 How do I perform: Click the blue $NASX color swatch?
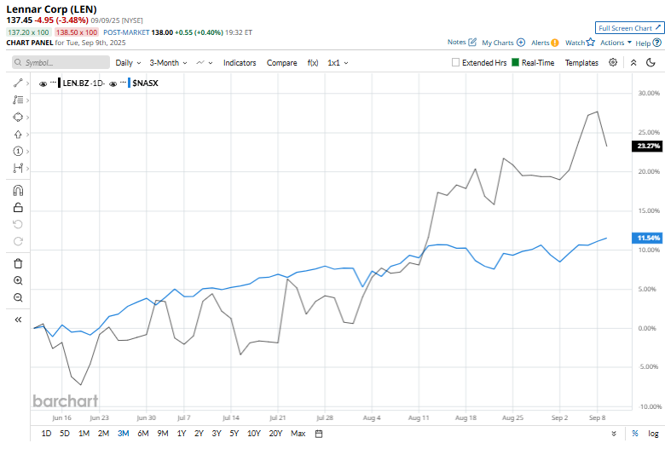click(129, 83)
